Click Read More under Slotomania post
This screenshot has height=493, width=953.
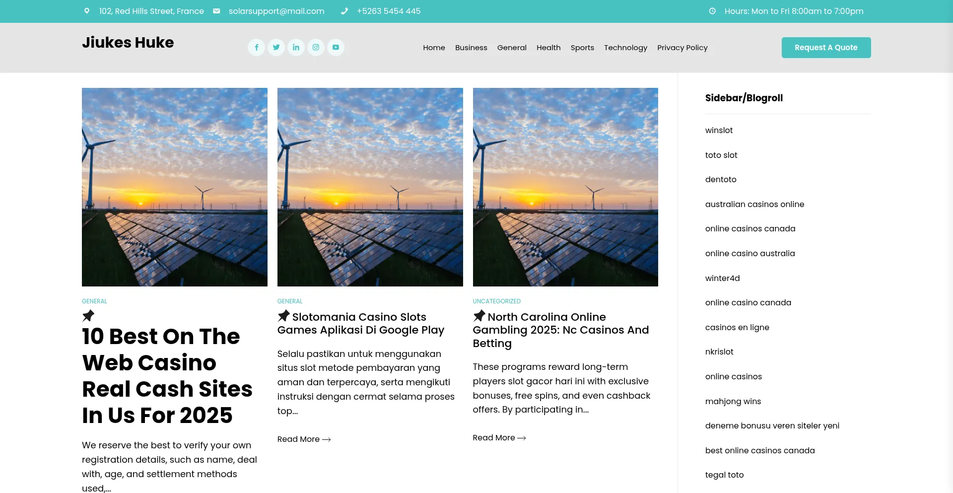(304, 439)
